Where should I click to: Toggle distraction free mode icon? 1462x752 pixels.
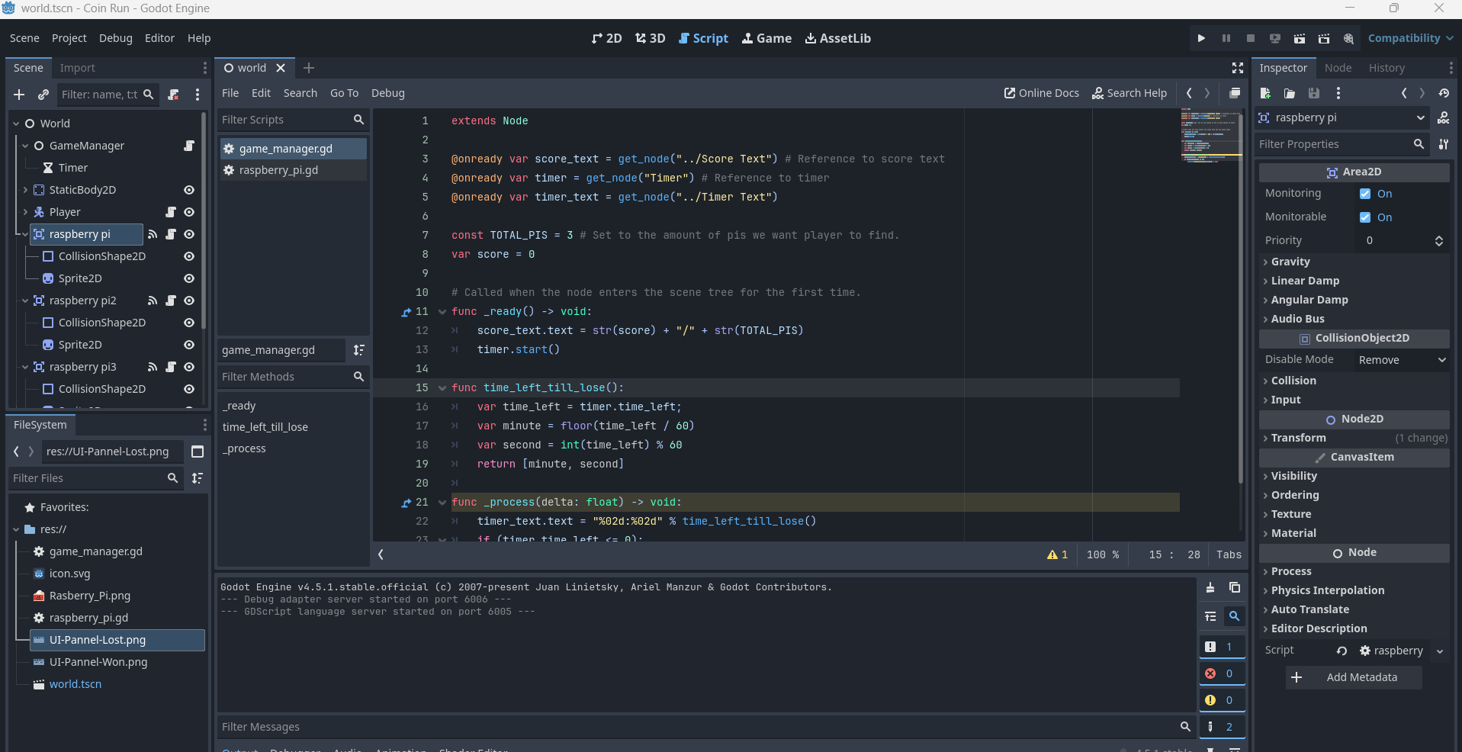click(1238, 68)
